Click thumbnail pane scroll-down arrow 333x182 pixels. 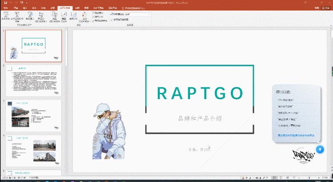[x=66, y=174]
